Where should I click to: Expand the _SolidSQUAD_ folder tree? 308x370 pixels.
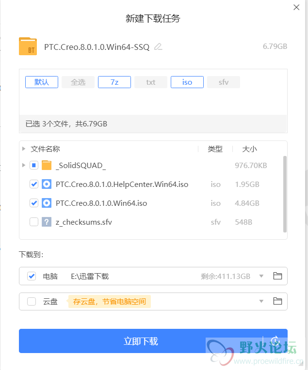coord(23,165)
